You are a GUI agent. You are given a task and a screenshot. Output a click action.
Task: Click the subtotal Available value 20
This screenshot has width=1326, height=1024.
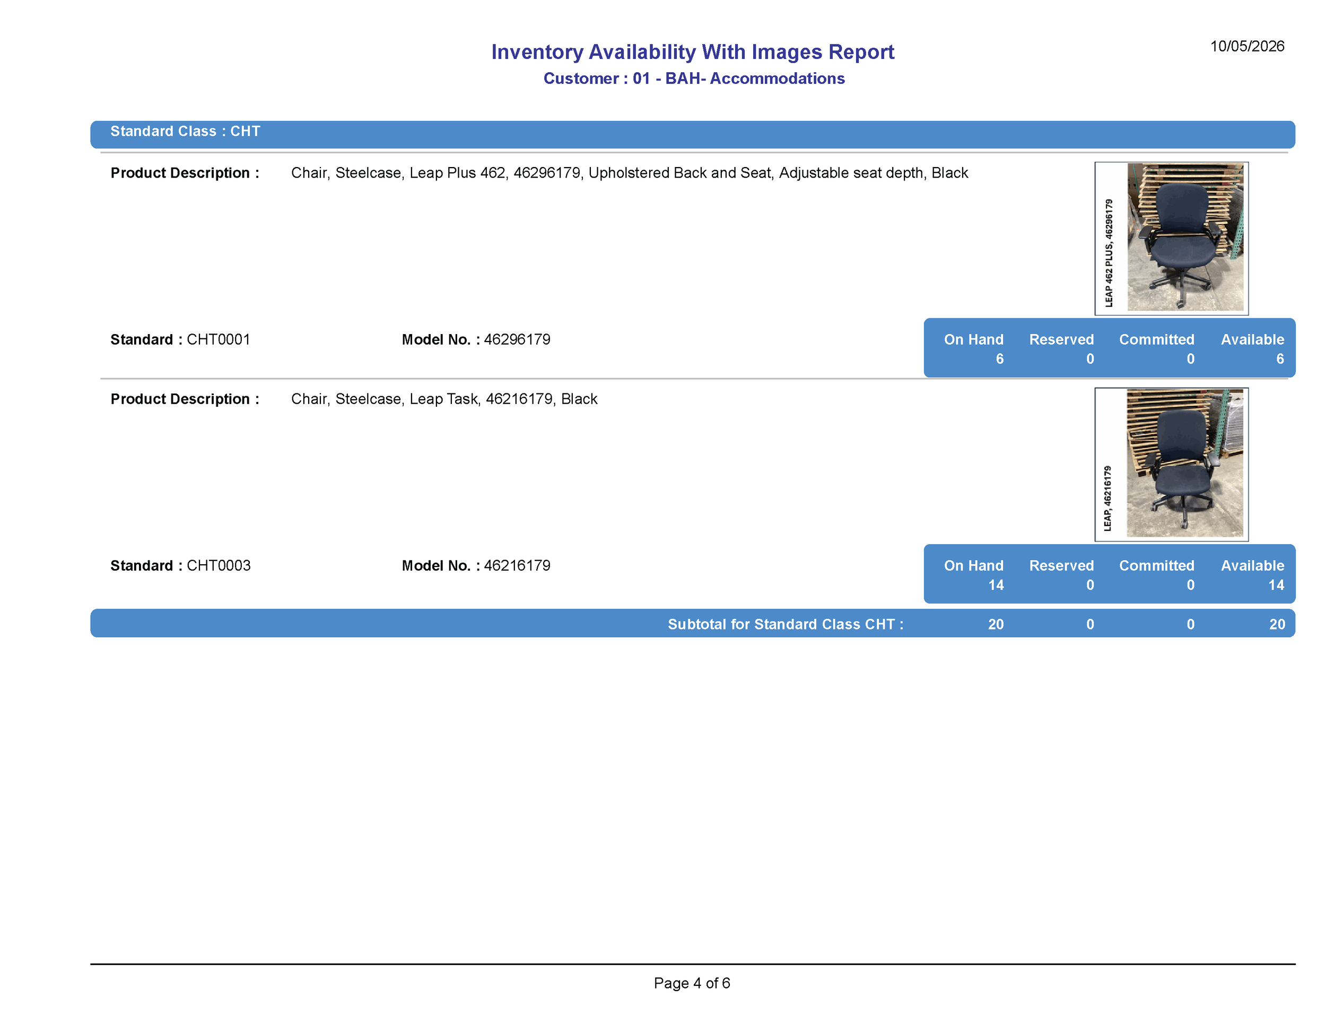pyautogui.click(x=1277, y=624)
